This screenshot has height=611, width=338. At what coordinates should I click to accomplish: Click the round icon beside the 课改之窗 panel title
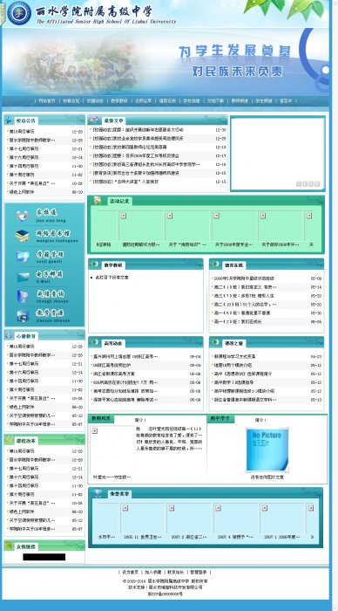pyautogui.click(x=215, y=342)
